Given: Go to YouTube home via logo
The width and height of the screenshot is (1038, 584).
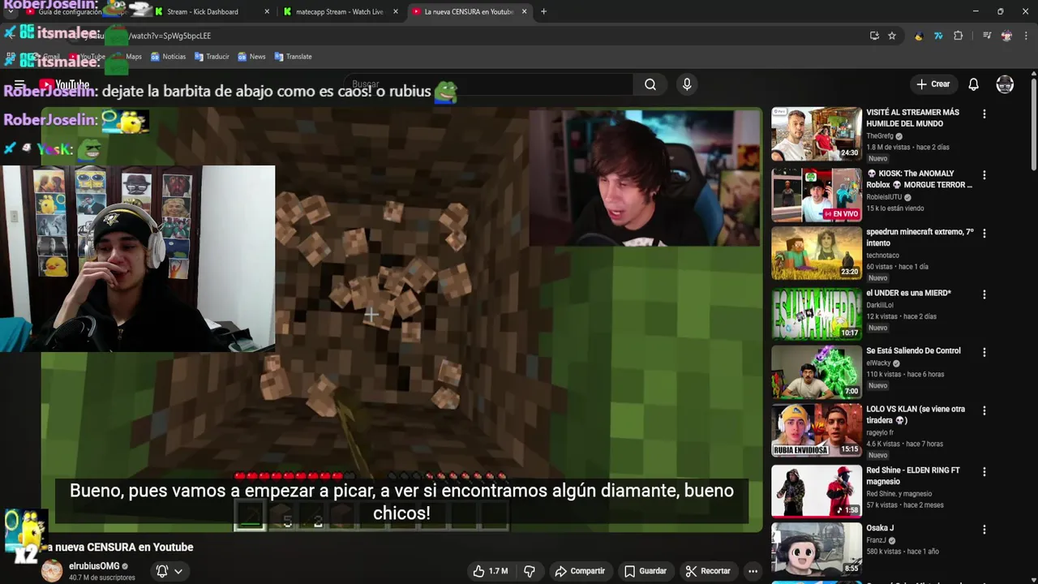Looking at the screenshot, I should click(64, 84).
